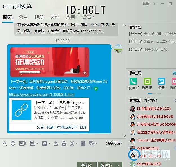176x167 pixels.
Task: Click the blue link chain thumbnail
Action: tap(21, 110)
